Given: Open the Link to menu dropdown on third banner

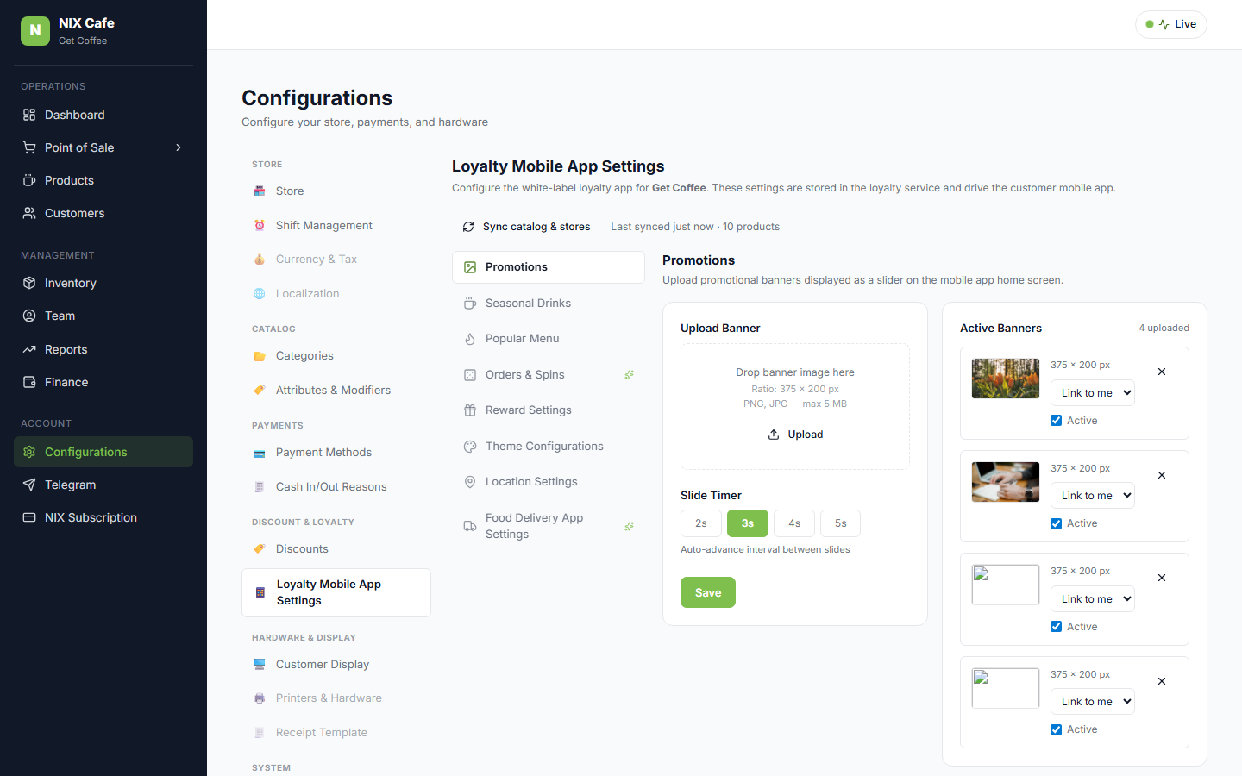Looking at the screenshot, I should click(x=1092, y=599).
